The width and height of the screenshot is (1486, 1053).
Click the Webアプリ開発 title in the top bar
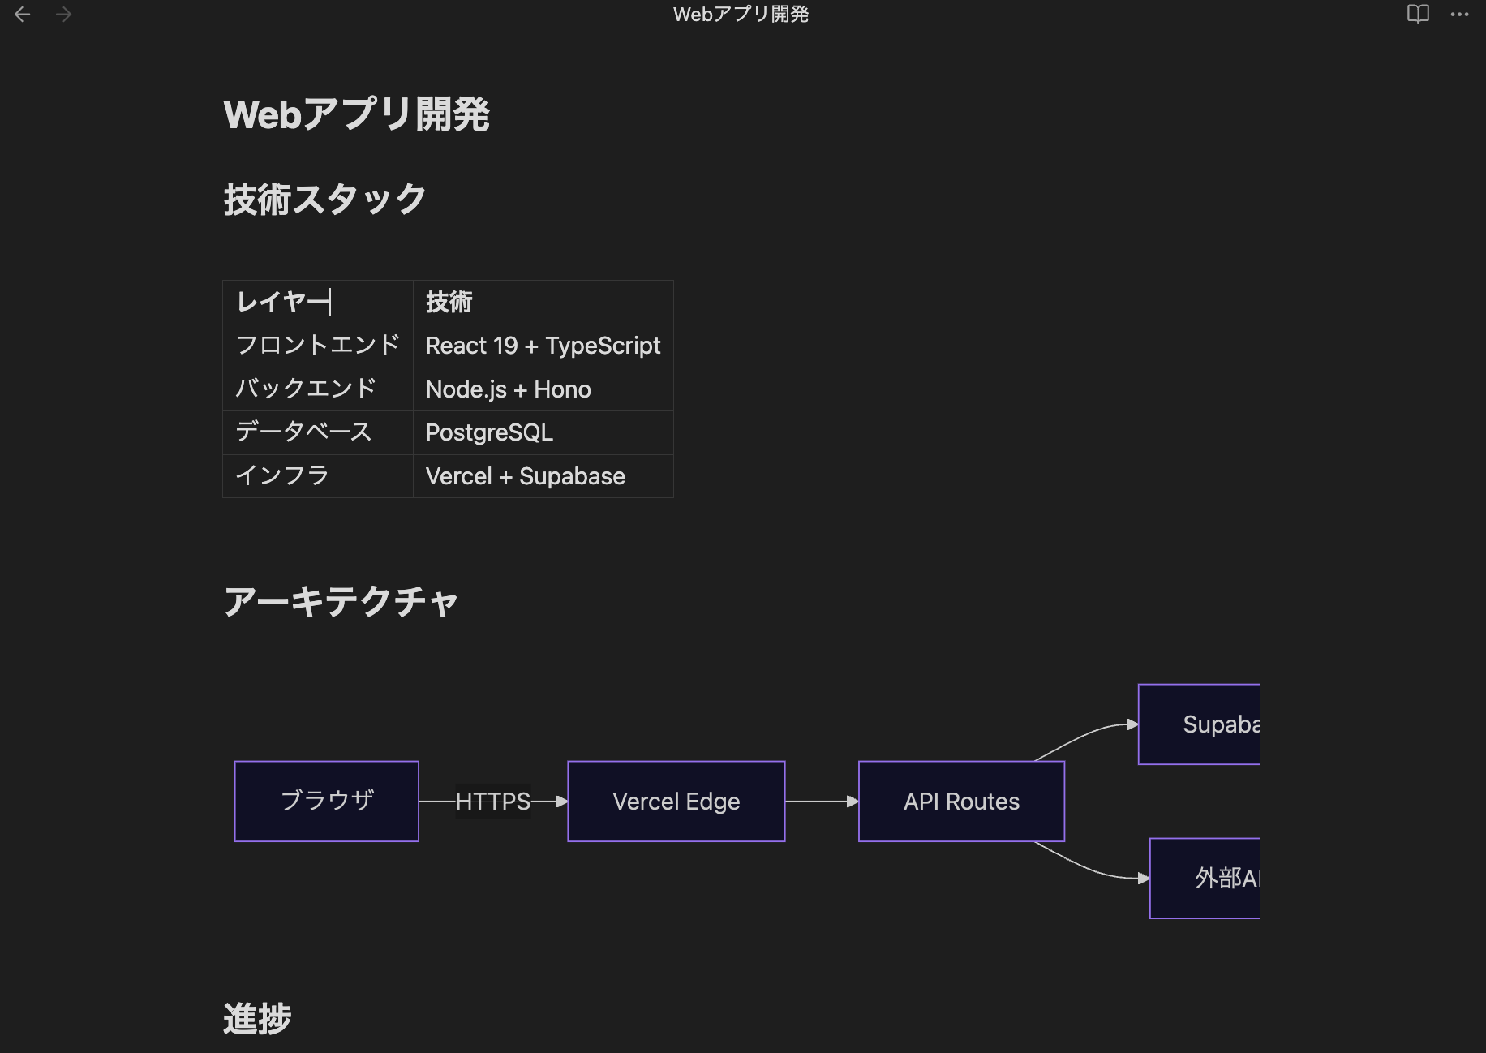(x=741, y=14)
